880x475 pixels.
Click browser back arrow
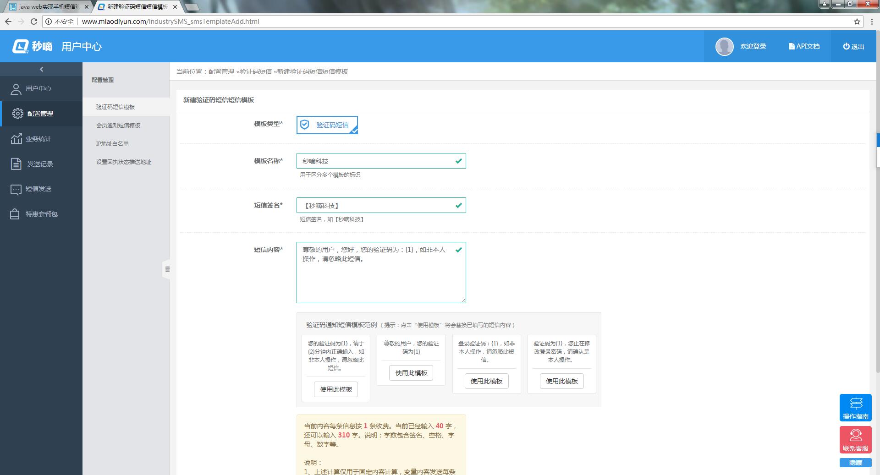(8, 22)
